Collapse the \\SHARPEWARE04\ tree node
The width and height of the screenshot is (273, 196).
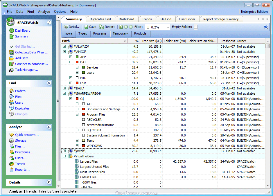tap(64, 93)
